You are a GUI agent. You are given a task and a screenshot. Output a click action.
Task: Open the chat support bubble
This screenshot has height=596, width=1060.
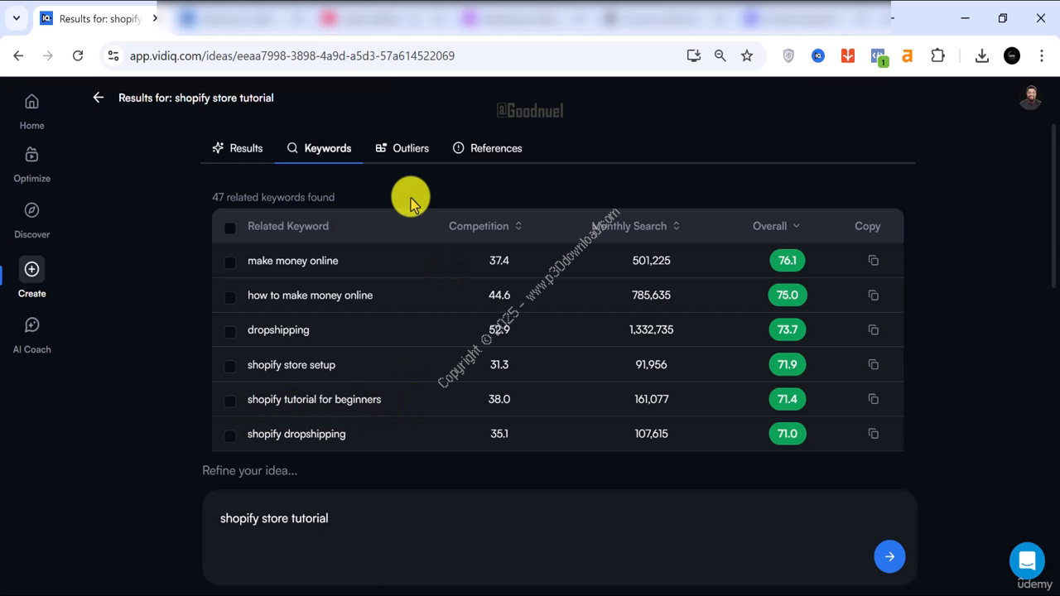click(x=1027, y=560)
